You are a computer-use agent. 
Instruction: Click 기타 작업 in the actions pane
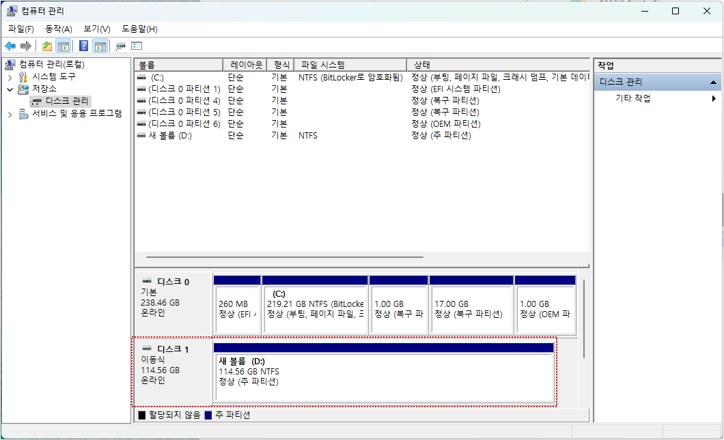click(x=633, y=98)
